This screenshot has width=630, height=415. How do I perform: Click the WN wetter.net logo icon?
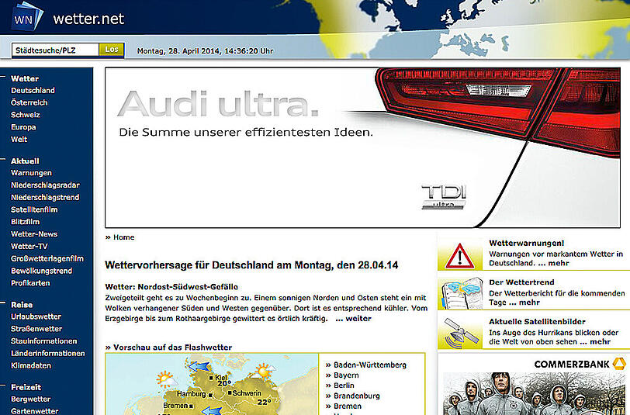point(27,17)
